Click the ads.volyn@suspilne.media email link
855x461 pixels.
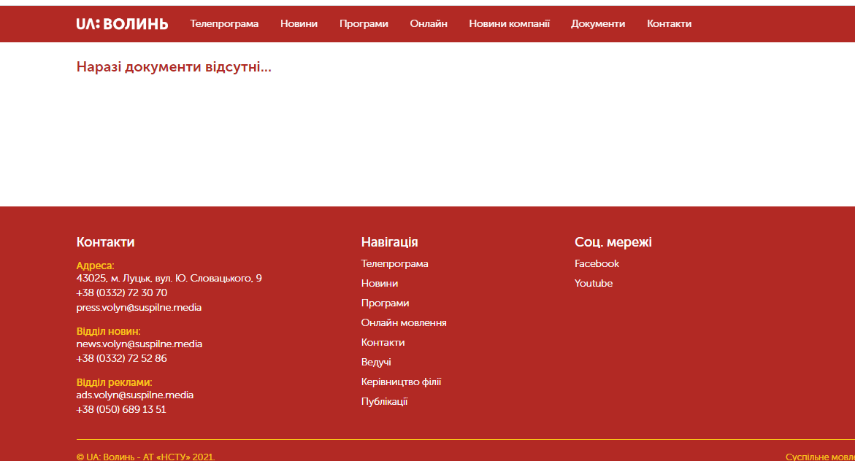(x=135, y=395)
